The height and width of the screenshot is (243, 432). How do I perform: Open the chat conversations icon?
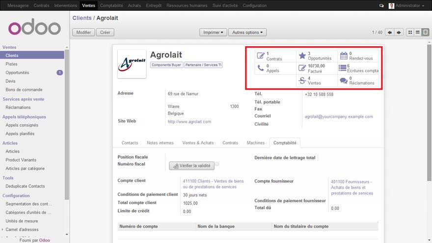pyautogui.click(x=381, y=5)
